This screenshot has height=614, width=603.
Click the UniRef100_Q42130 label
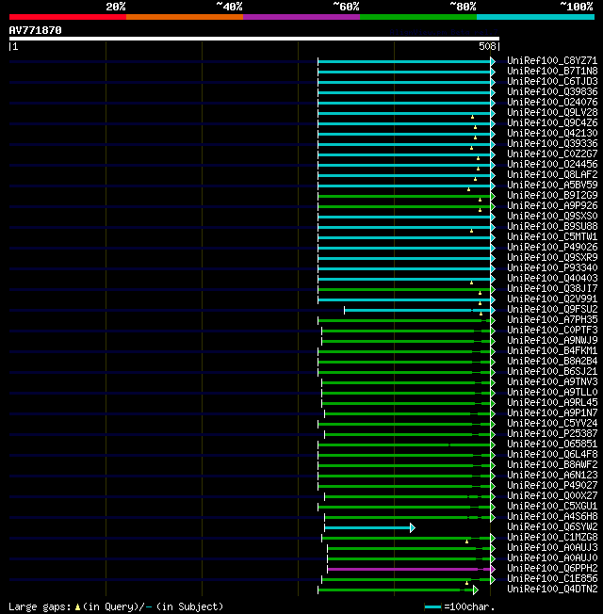coord(552,134)
